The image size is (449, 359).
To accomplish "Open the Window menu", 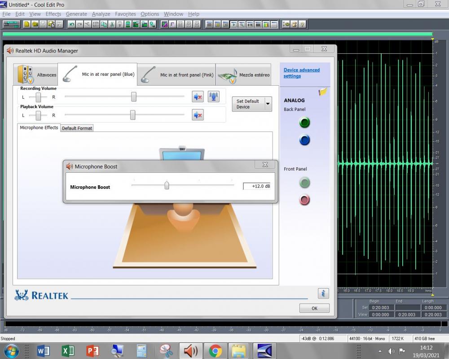I will pos(173,14).
